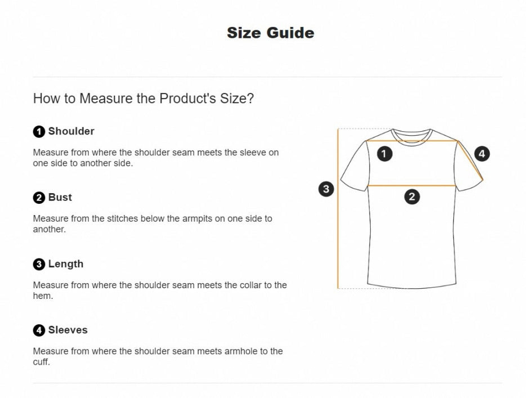
Task: Select the circled 4 marker near the sleeve
Action: click(x=482, y=153)
